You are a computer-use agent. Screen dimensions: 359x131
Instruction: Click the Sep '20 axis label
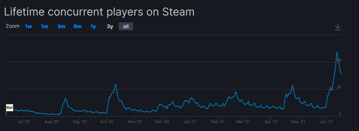(x=80, y=122)
